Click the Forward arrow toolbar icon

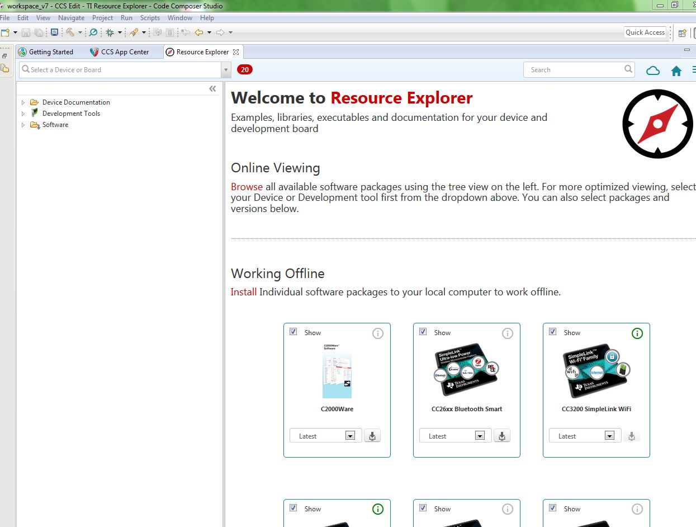click(x=220, y=32)
